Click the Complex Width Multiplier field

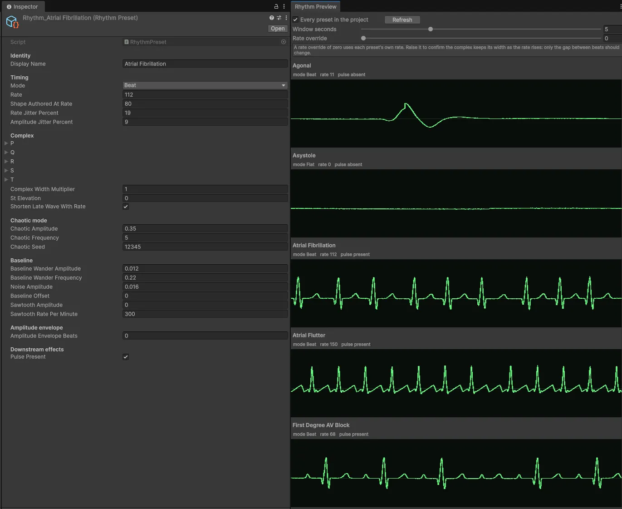(205, 189)
